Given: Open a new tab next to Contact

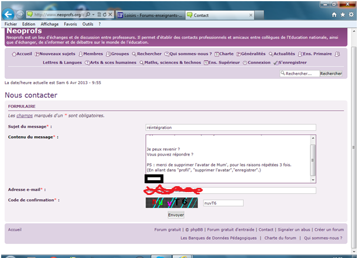Looking at the screenshot, I should (259, 15).
